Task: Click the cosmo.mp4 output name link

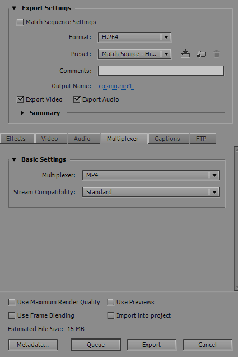Action: (115, 86)
